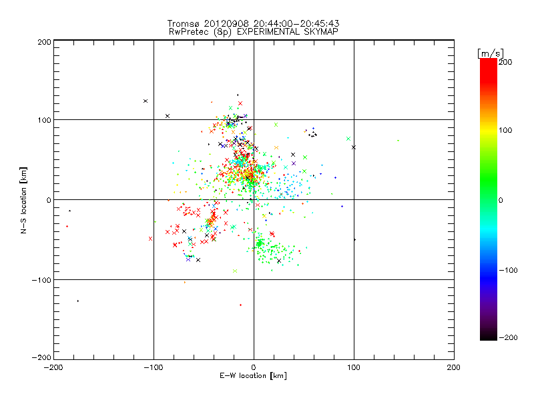
Task: Click the colorbar top label '200'
Action: pos(505,62)
